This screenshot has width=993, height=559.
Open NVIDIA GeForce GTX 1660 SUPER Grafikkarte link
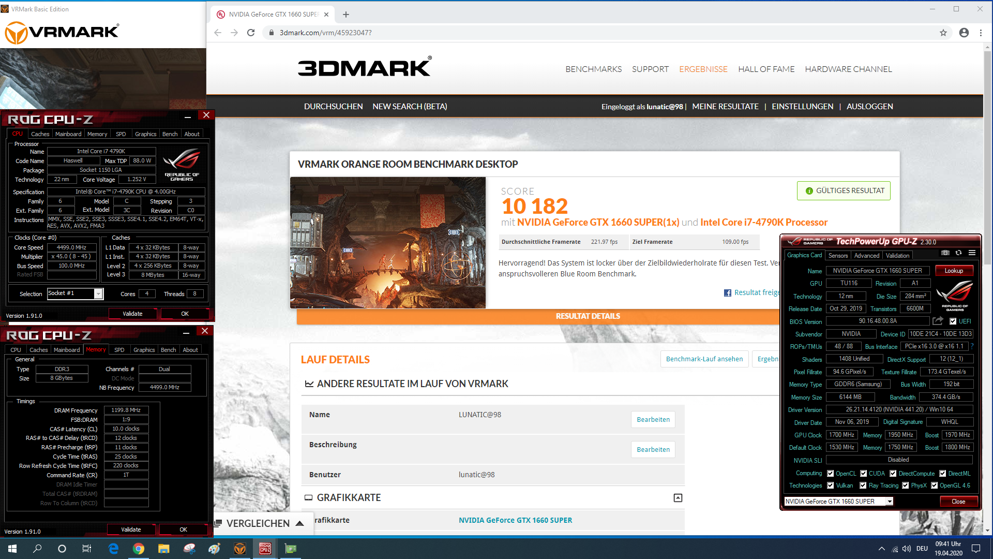[x=515, y=520]
